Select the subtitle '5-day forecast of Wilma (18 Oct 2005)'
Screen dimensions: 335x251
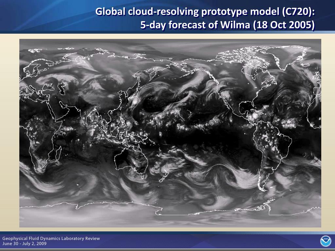coord(227,25)
